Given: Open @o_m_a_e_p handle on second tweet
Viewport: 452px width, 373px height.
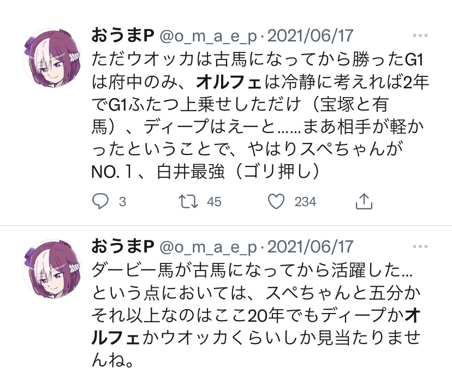Looking at the screenshot, I should pos(208,248).
